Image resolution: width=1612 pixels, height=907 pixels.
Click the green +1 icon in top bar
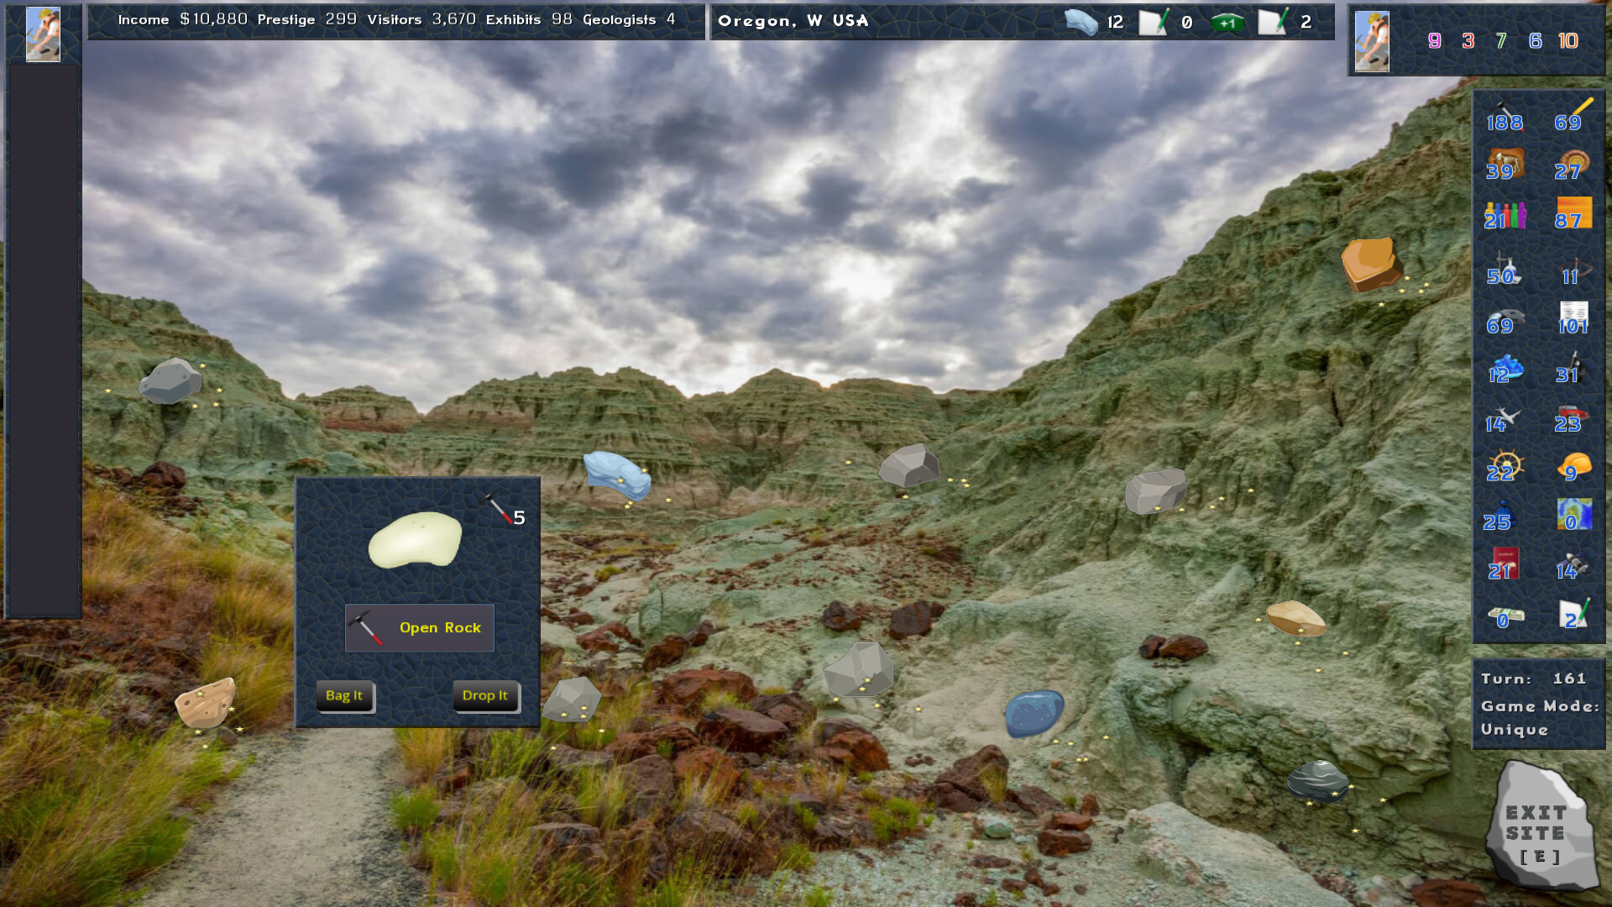pos(1226,23)
